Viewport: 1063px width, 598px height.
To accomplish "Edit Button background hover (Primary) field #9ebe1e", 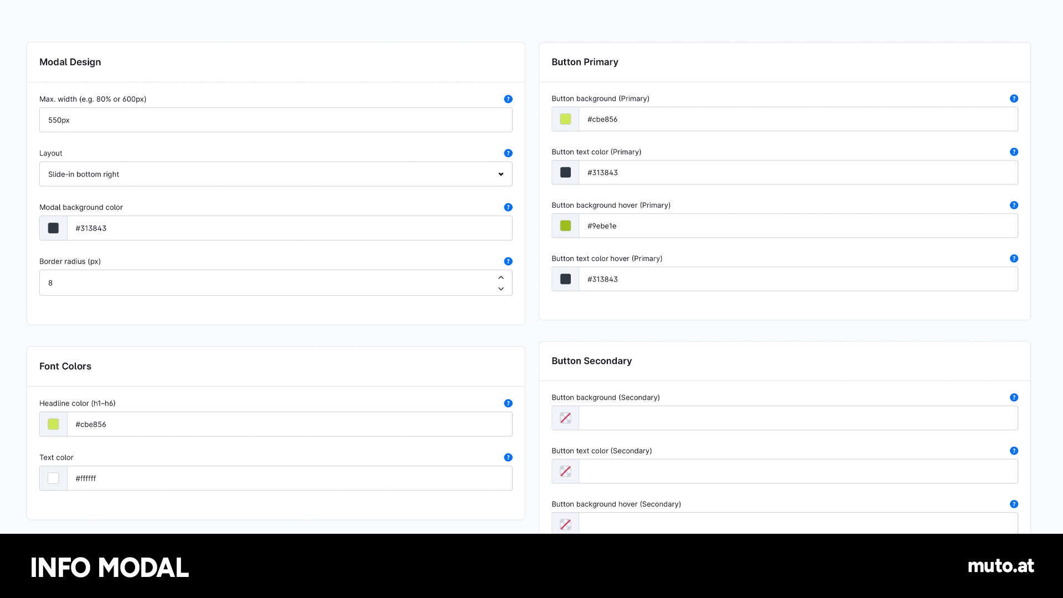I will coord(798,226).
